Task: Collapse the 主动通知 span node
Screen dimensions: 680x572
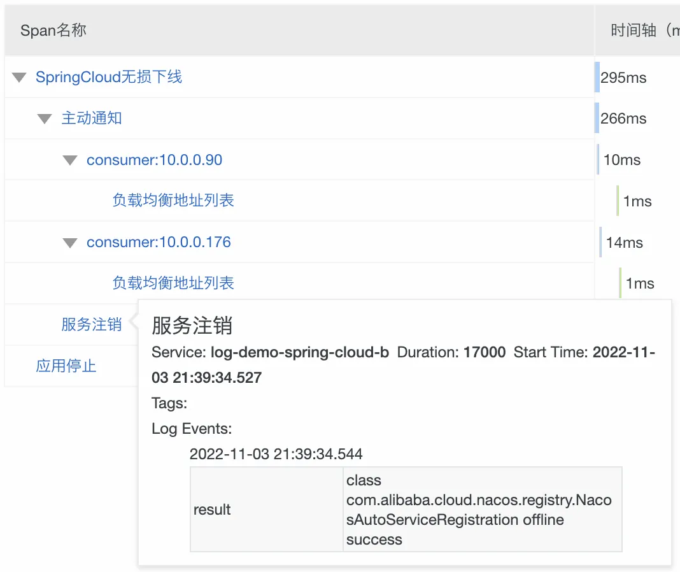Action: (45, 118)
